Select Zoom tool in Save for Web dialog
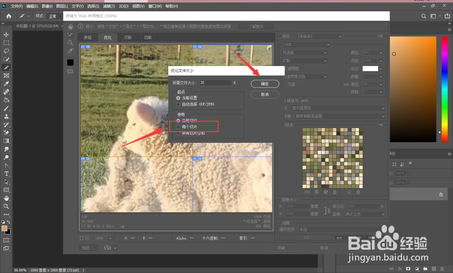Screen dimensions: 453x273 70,42
